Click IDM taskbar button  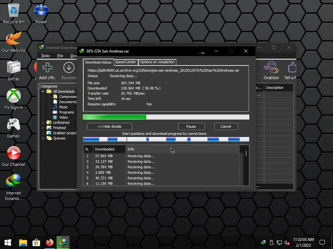click(63, 243)
